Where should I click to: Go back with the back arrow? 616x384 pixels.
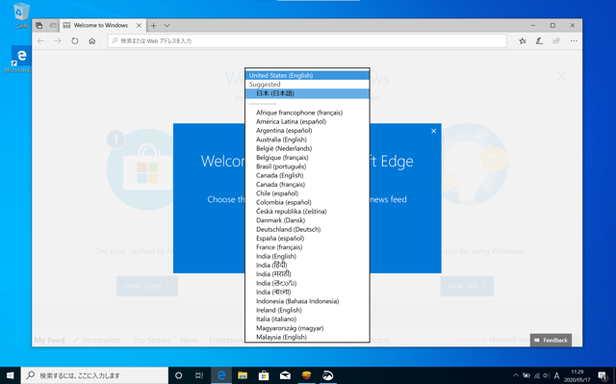coord(40,40)
